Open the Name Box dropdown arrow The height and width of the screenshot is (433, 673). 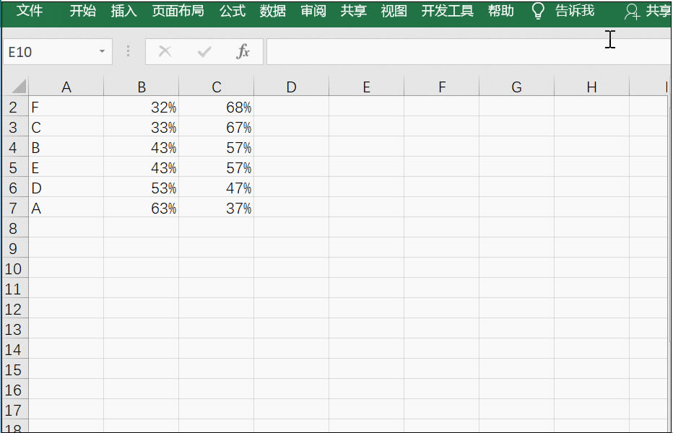[101, 51]
